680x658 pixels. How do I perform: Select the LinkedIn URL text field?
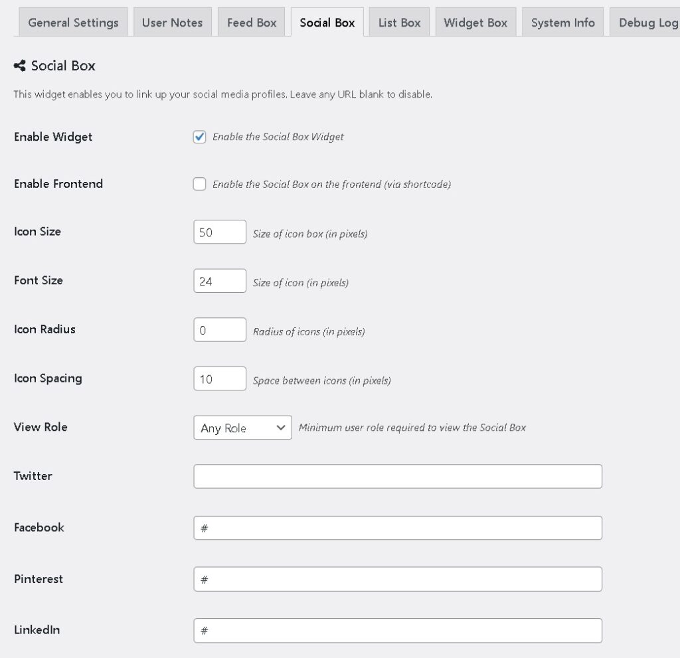click(397, 630)
